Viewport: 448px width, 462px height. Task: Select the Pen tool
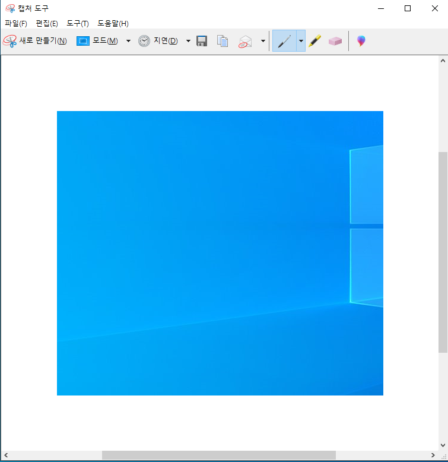click(x=284, y=41)
